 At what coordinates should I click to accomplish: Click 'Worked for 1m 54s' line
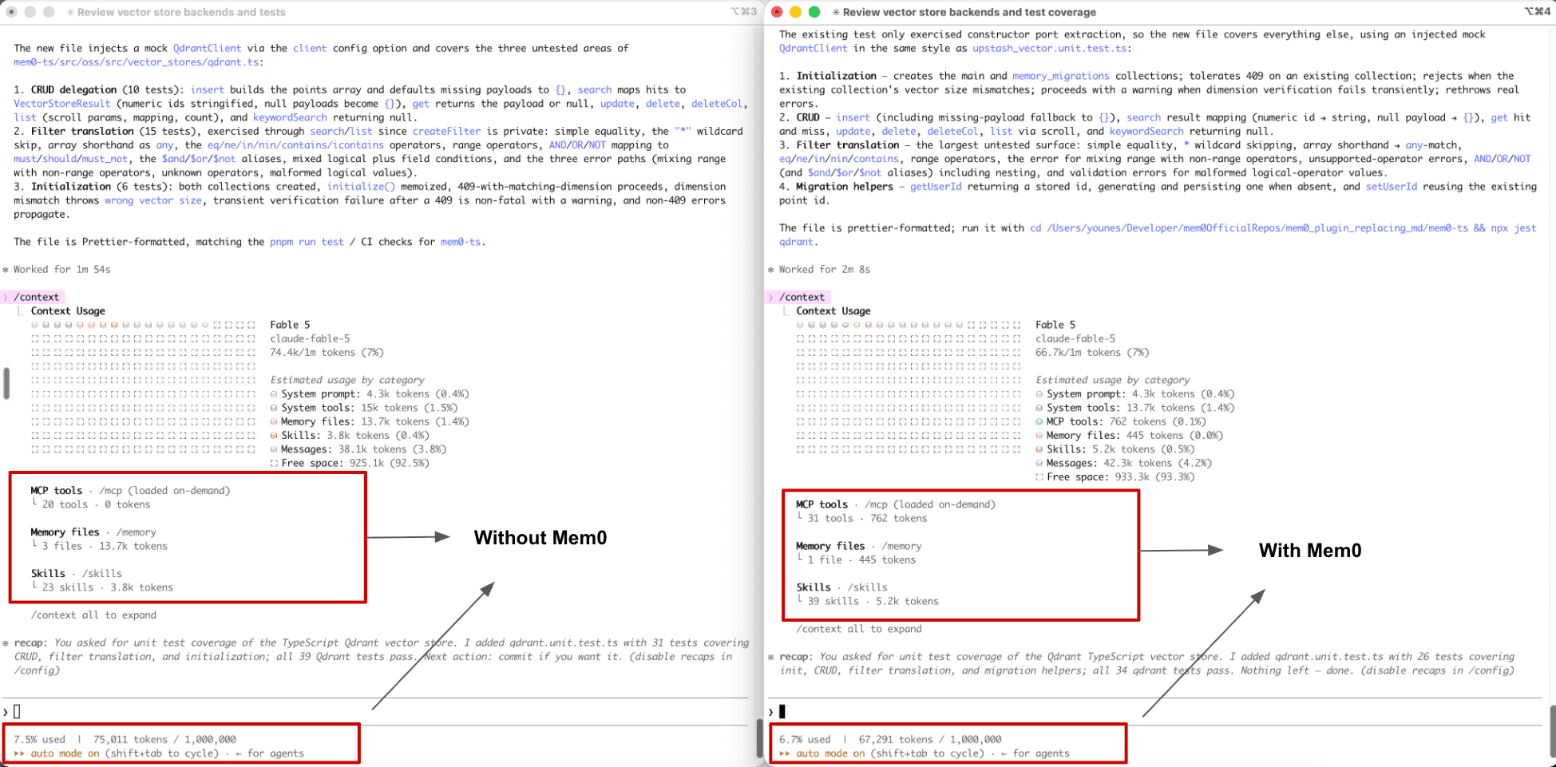coord(61,270)
